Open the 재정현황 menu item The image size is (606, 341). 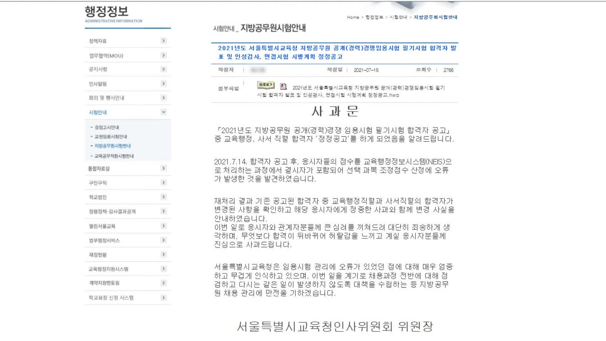[x=98, y=255]
